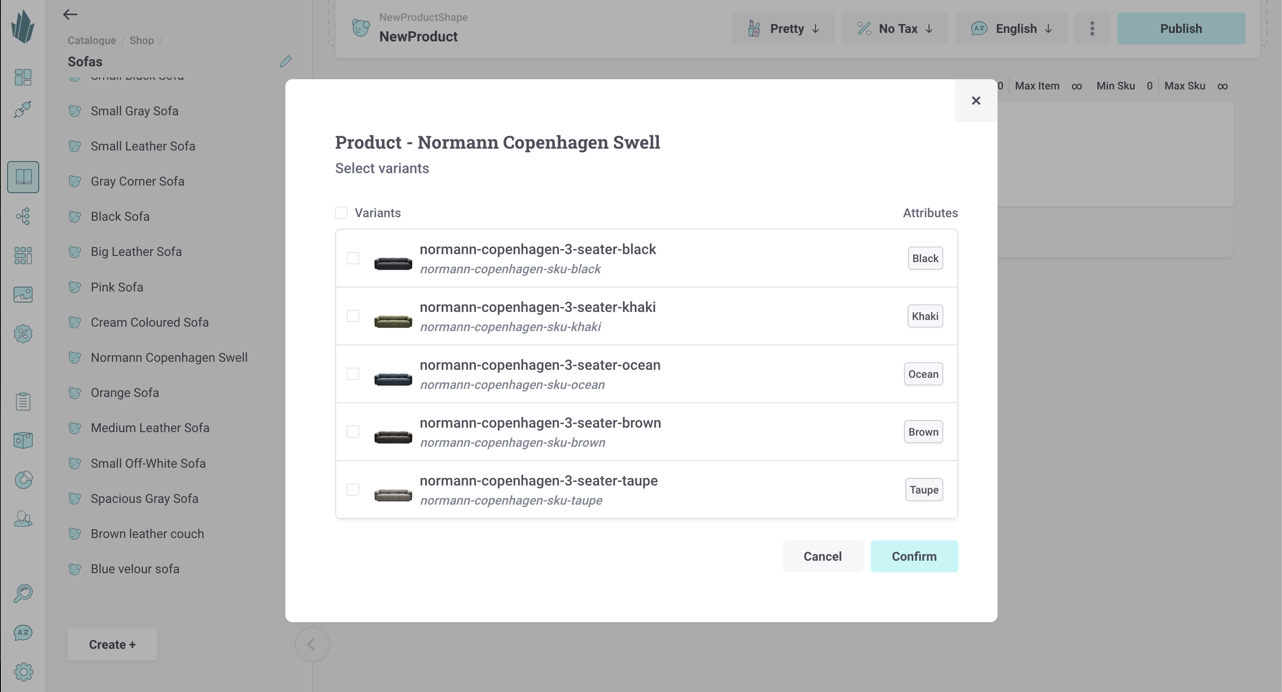
Task: Toggle the select-all Variants checkbox
Action: (x=341, y=213)
